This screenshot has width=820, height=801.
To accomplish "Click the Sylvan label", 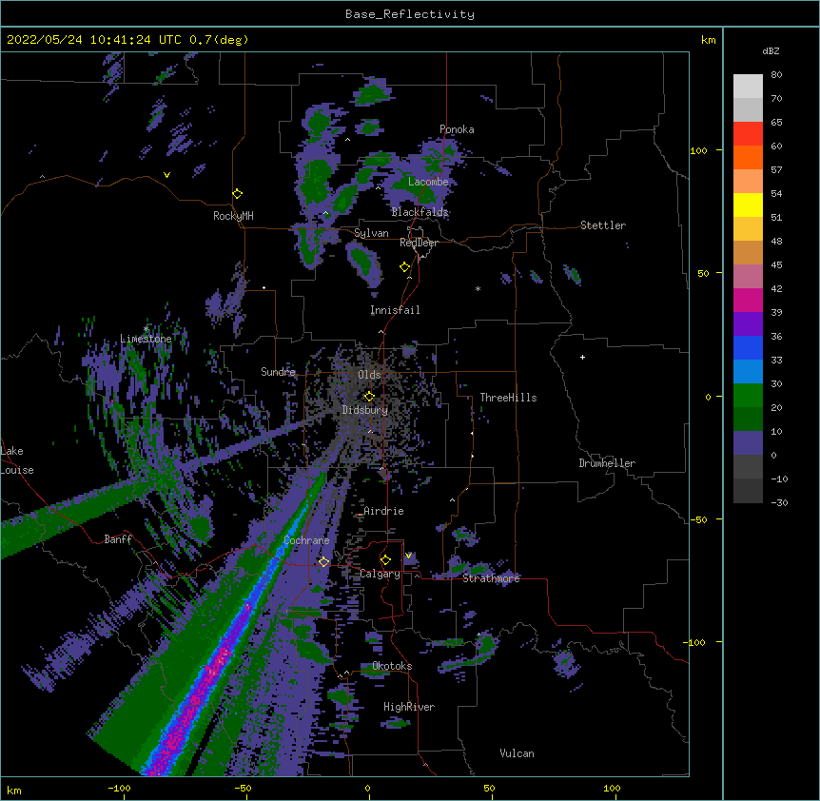I will tap(371, 233).
